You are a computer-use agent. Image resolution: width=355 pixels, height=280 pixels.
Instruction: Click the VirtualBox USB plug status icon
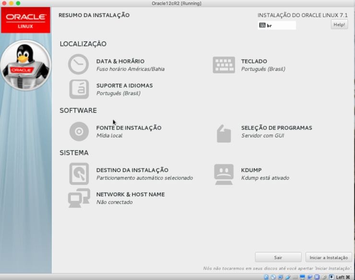(x=288, y=277)
